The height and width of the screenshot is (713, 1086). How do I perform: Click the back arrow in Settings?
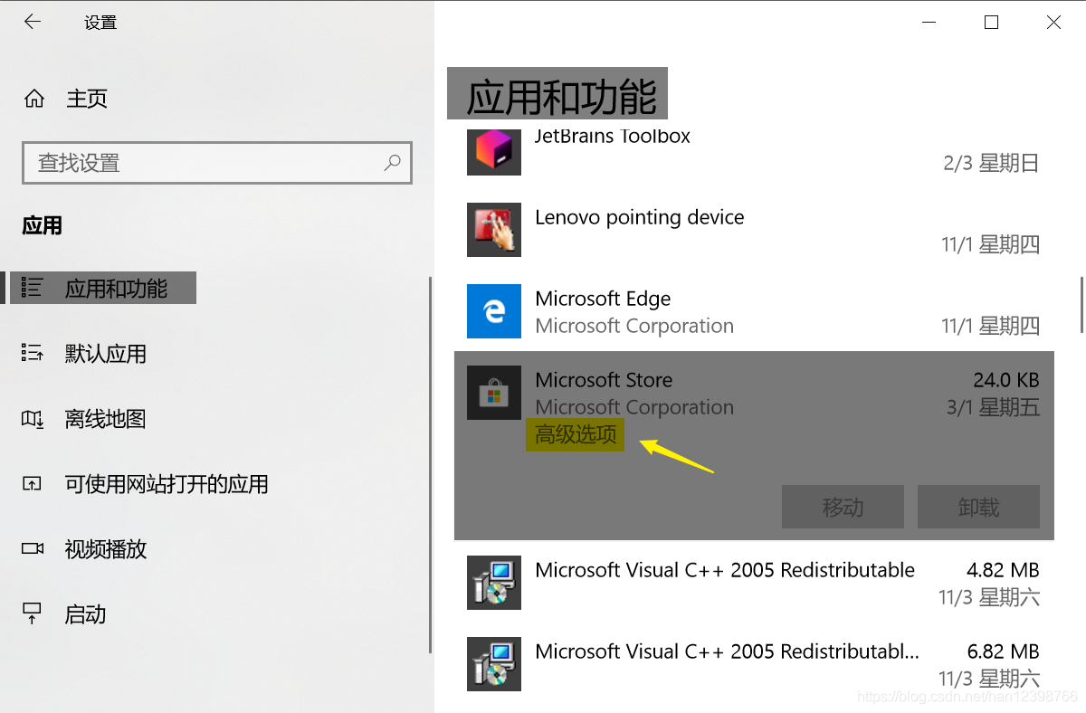point(33,22)
